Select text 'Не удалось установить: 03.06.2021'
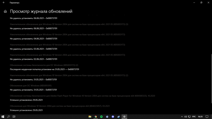 (27, 49)
